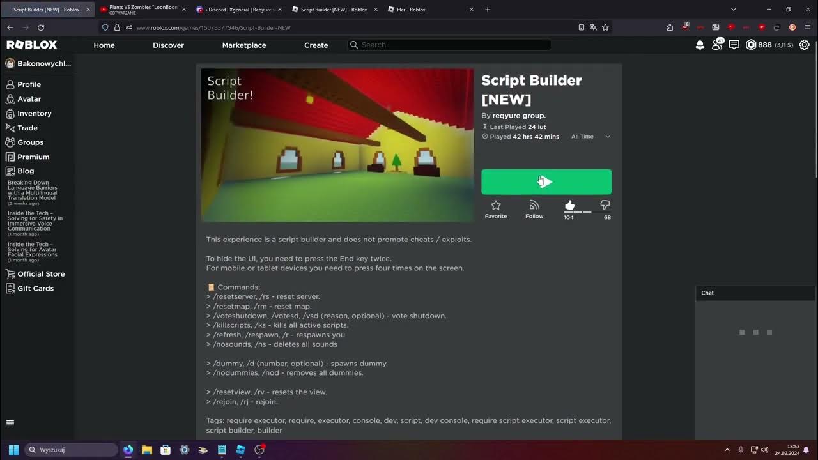
Task: Open Roblox notifications bell
Action: pyautogui.click(x=700, y=45)
